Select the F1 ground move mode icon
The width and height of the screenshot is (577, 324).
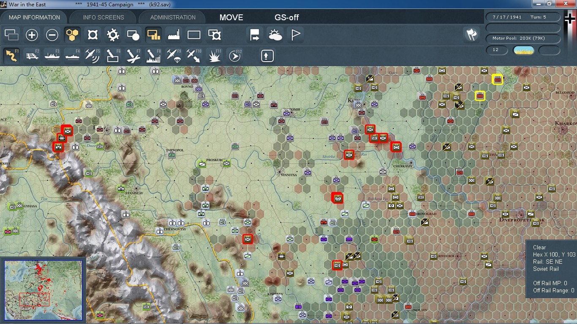click(11, 56)
